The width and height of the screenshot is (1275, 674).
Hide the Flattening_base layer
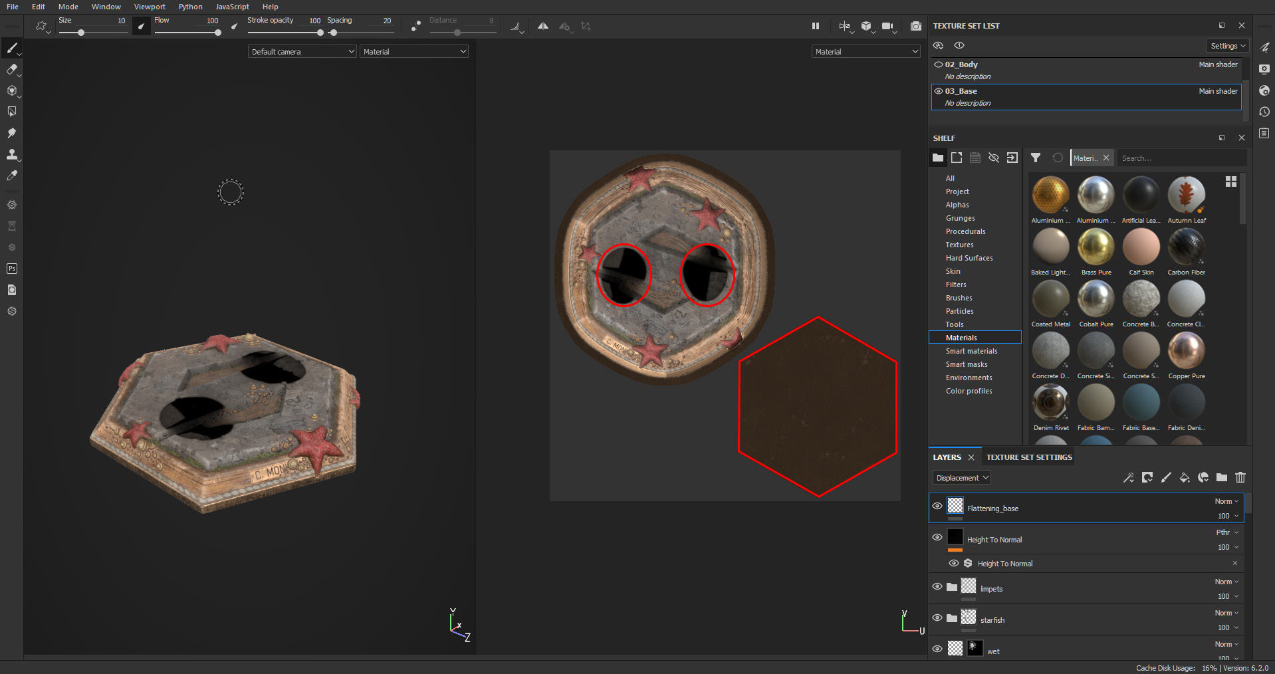(x=937, y=506)
